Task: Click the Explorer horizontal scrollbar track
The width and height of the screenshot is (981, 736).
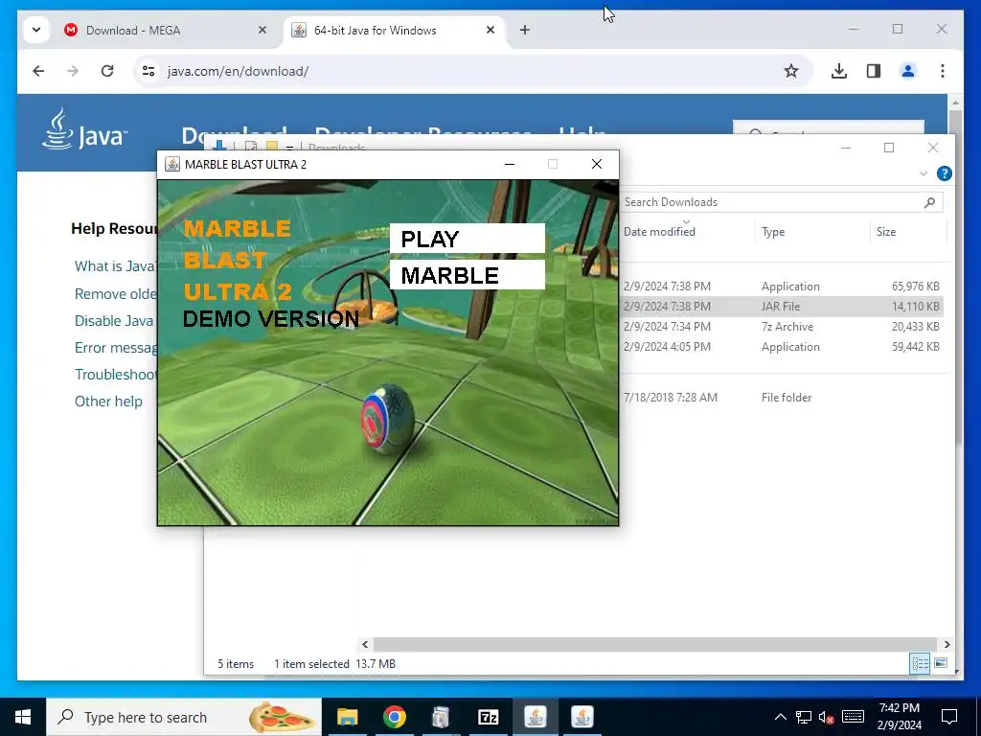Action: 654,644
